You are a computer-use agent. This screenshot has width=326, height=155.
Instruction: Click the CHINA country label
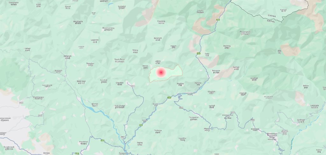(272, 16)
